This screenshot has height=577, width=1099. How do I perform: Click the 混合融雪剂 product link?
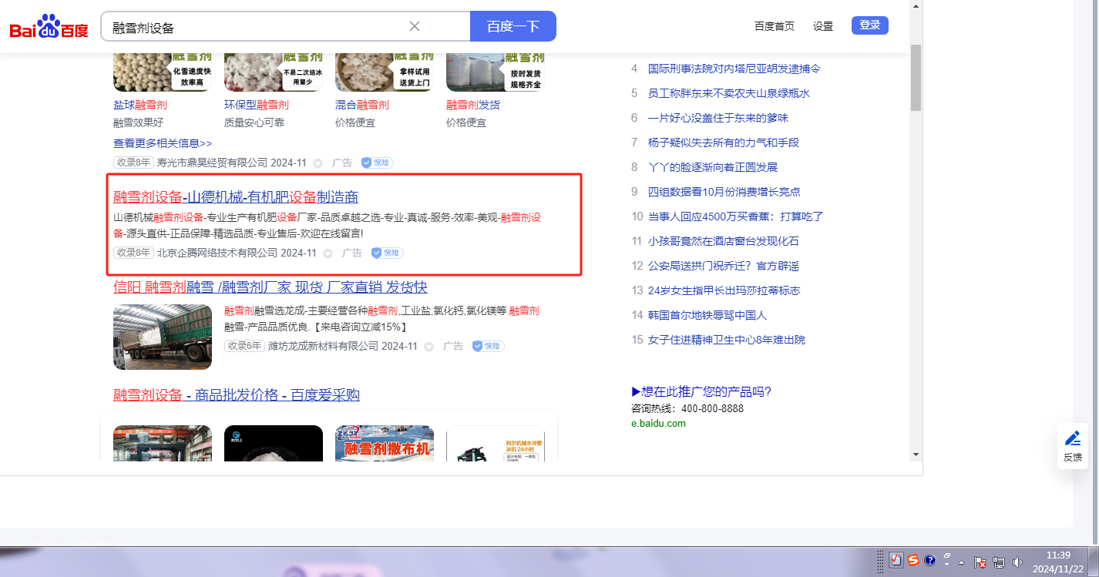click(362, 105)
